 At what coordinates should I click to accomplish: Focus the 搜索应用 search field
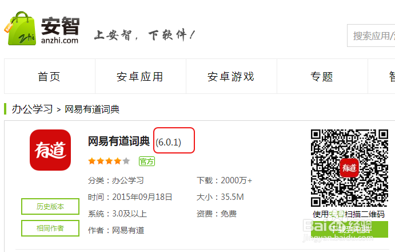(371, 36)
